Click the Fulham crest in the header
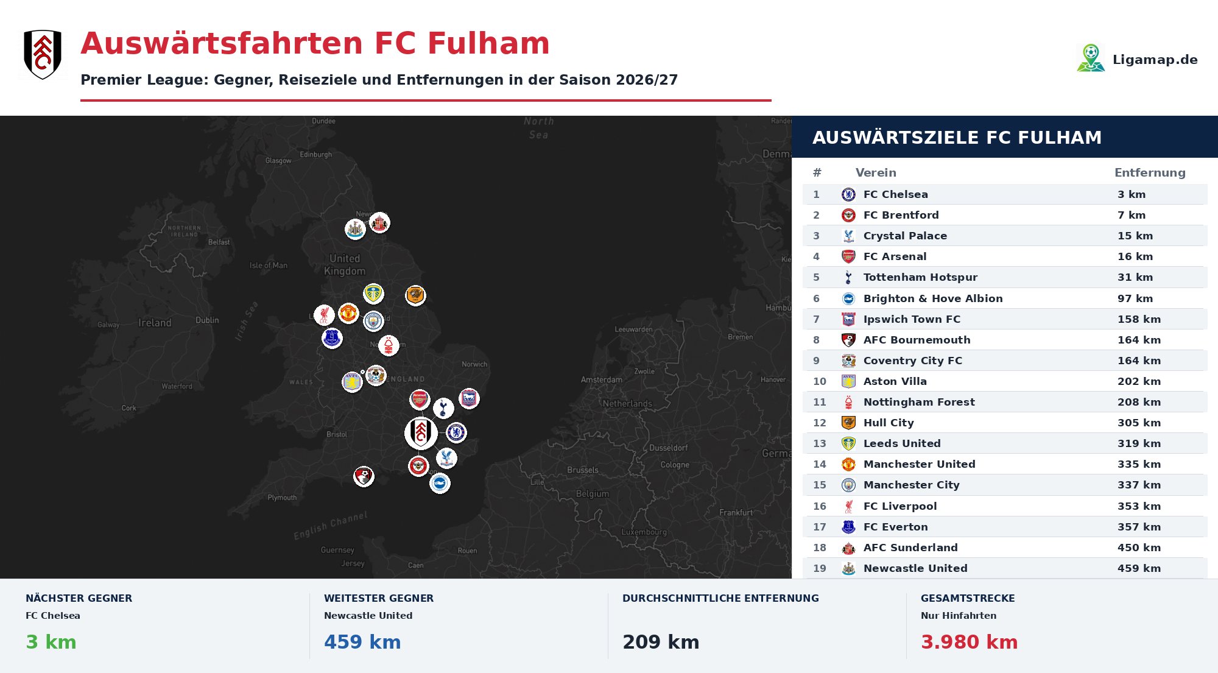 (x=43, y=55)
